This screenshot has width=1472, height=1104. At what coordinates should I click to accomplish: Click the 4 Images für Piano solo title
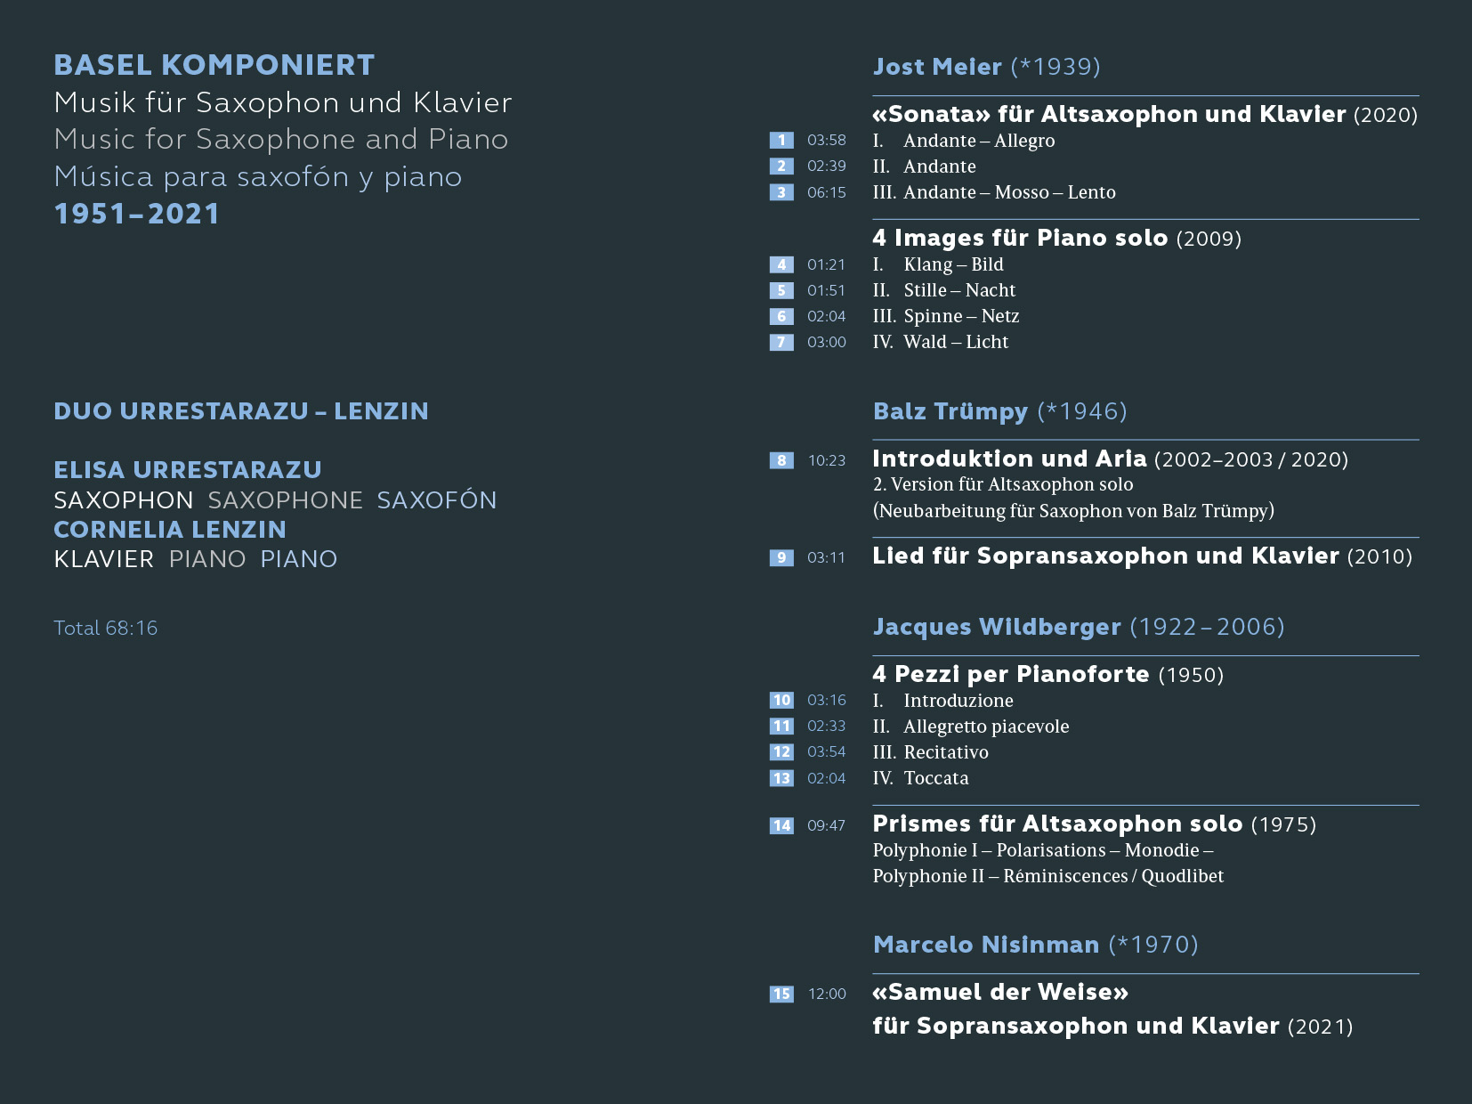coord(1056,238)
